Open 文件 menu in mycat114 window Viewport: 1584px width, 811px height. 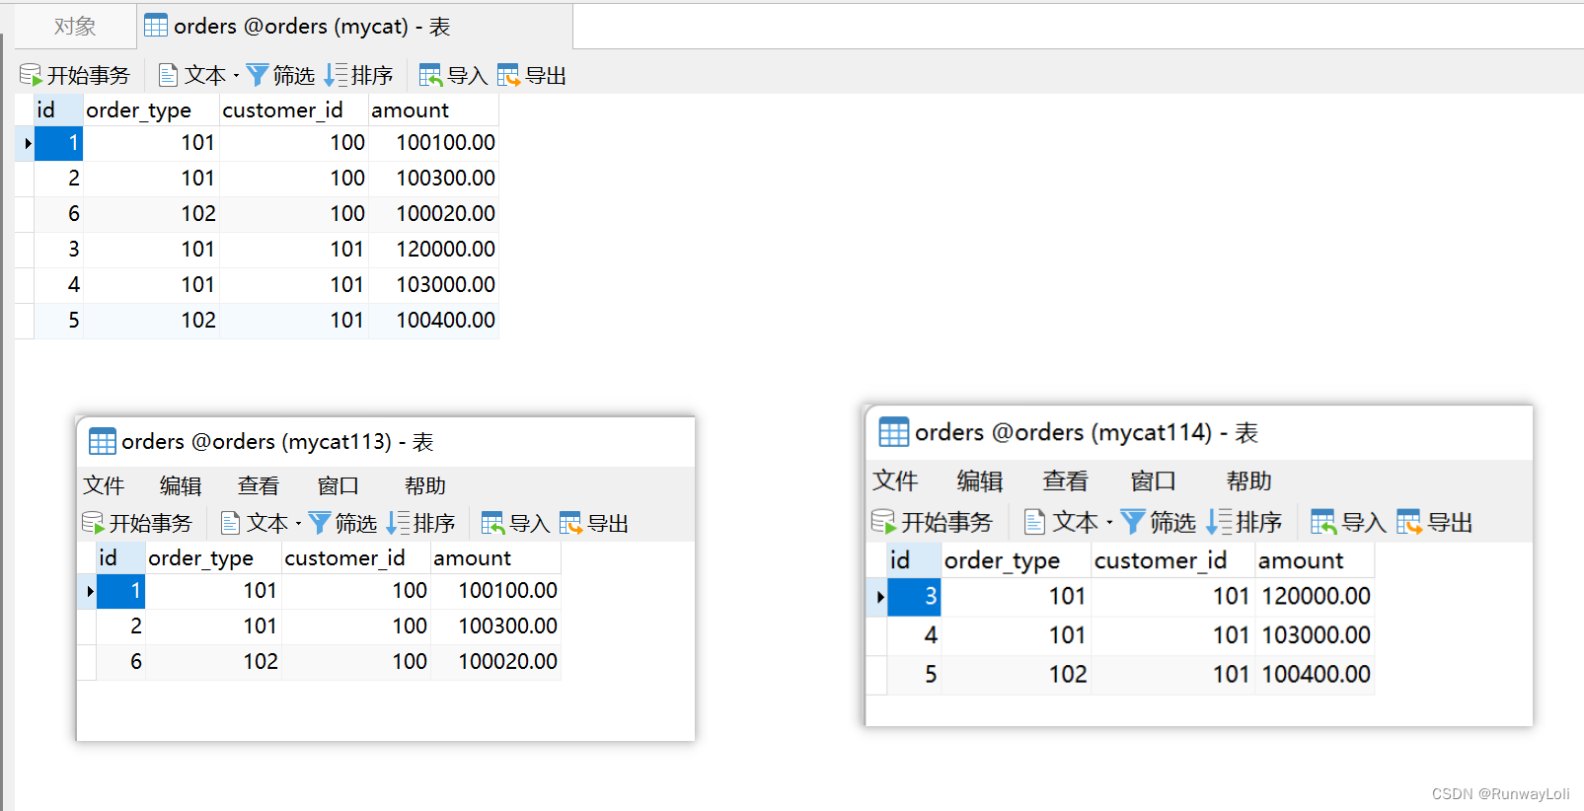coord(895,480)
